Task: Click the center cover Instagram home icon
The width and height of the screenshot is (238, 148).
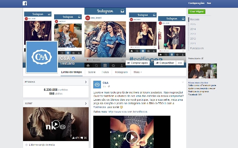Action: (x=88, y=65)
